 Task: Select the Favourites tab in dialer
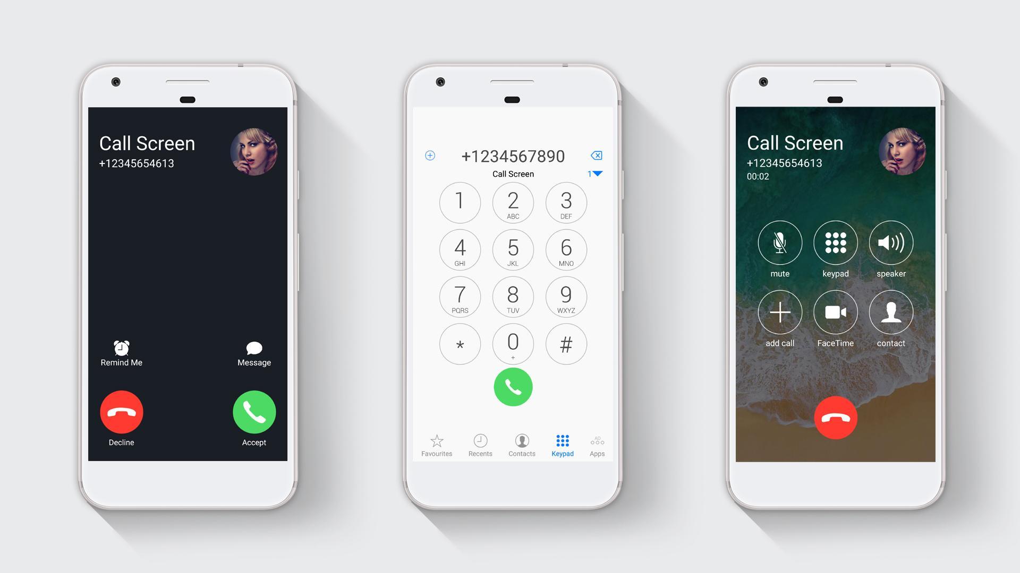click(x=435, y=445)
